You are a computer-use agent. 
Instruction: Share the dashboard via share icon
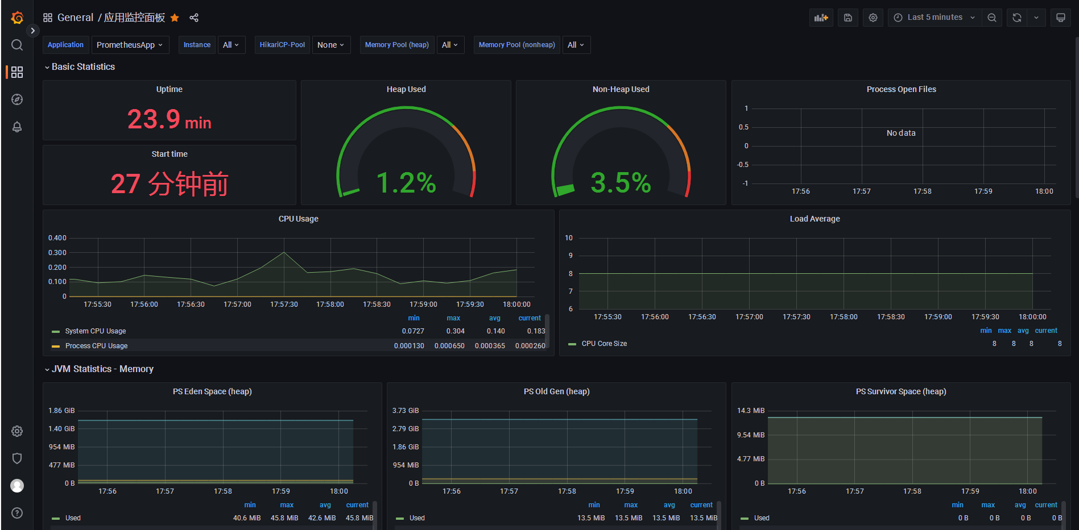pos(194,18)
